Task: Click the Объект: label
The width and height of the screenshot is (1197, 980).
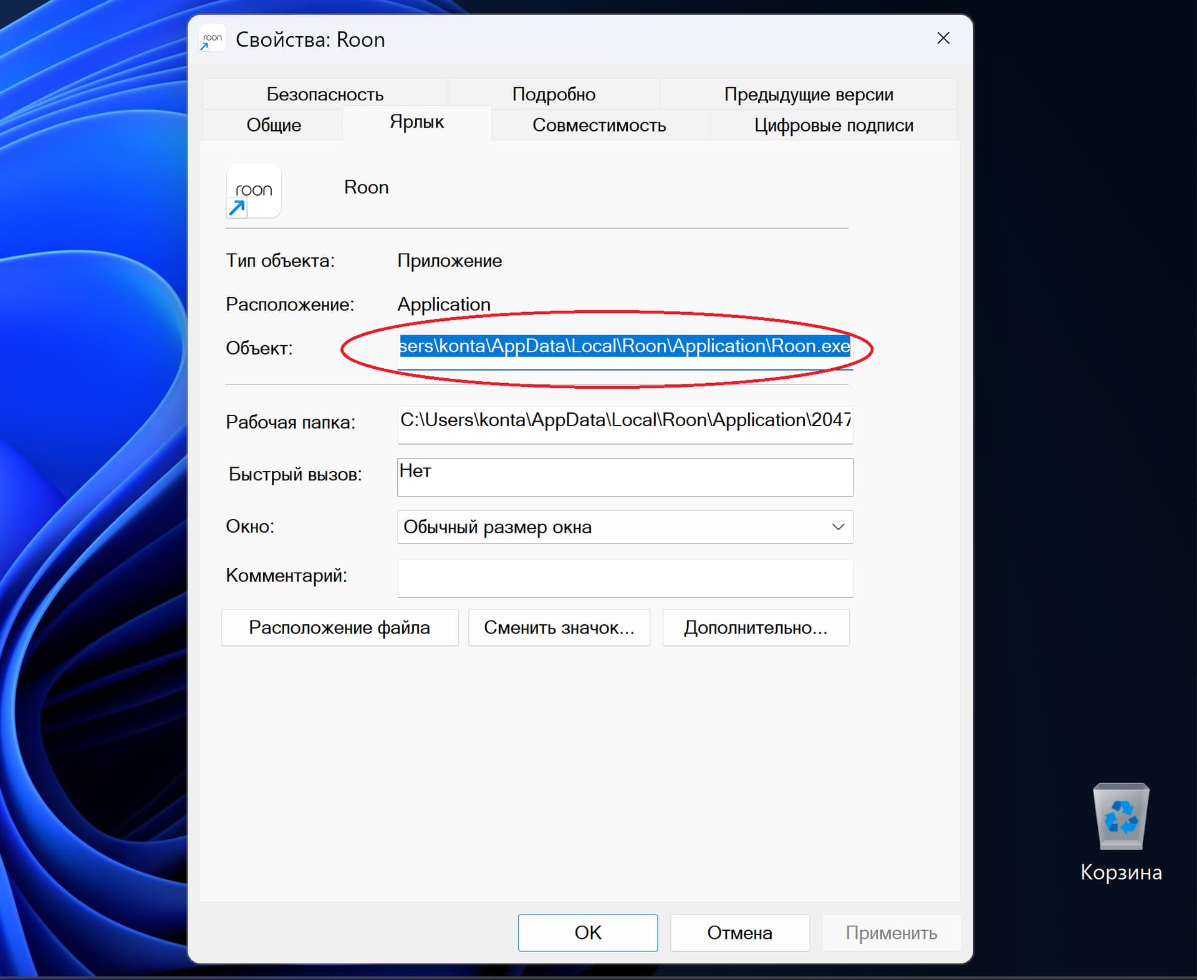Action: [259, 348]
